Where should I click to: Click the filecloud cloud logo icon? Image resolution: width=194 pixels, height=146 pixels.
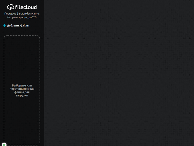click(11, 7)
